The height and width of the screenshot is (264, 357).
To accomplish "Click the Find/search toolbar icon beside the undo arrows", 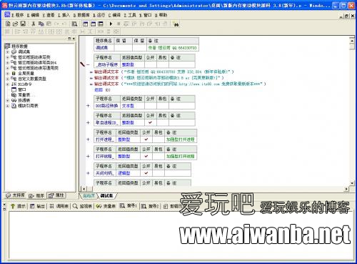I will pos(74,24).
